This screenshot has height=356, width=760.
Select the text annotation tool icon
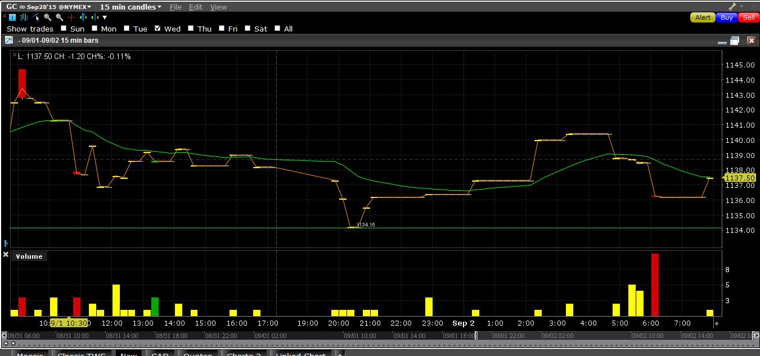(12, 17)
